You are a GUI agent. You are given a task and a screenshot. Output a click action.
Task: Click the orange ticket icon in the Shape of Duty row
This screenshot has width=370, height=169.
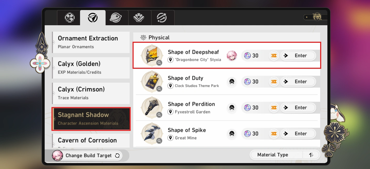click(274, 82)
